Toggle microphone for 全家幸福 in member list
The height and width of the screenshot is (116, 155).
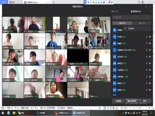coord(147,77)
